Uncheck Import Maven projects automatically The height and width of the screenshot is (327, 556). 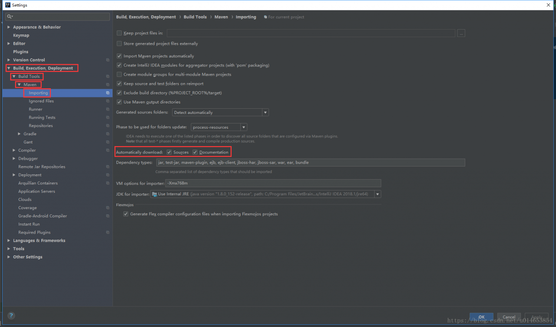119,56
